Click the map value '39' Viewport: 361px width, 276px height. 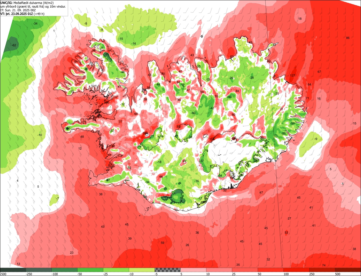(130, 238)
